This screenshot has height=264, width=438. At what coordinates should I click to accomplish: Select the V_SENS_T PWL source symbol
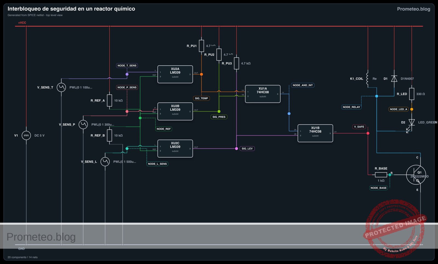point(61,87)
